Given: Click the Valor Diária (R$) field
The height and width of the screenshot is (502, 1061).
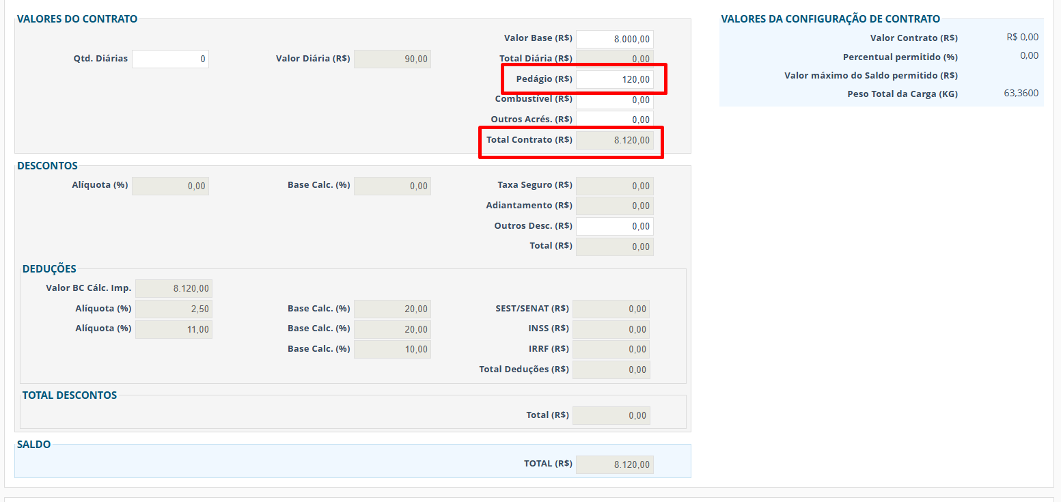Looking at the screenshot, I should click(392, 59).
